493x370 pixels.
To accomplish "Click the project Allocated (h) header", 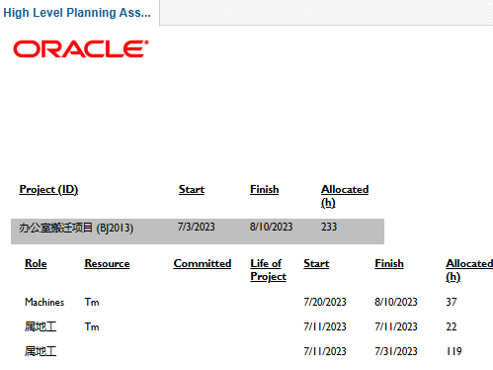I will point(345,196).
